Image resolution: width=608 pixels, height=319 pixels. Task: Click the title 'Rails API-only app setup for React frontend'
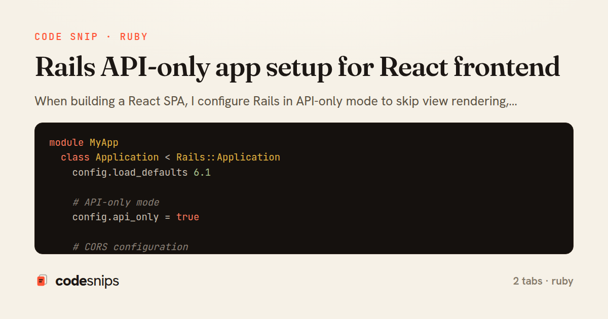[297, 67]
